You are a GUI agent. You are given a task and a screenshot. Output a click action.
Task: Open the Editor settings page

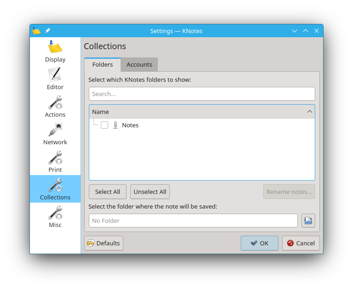click(x=55, y=79)
